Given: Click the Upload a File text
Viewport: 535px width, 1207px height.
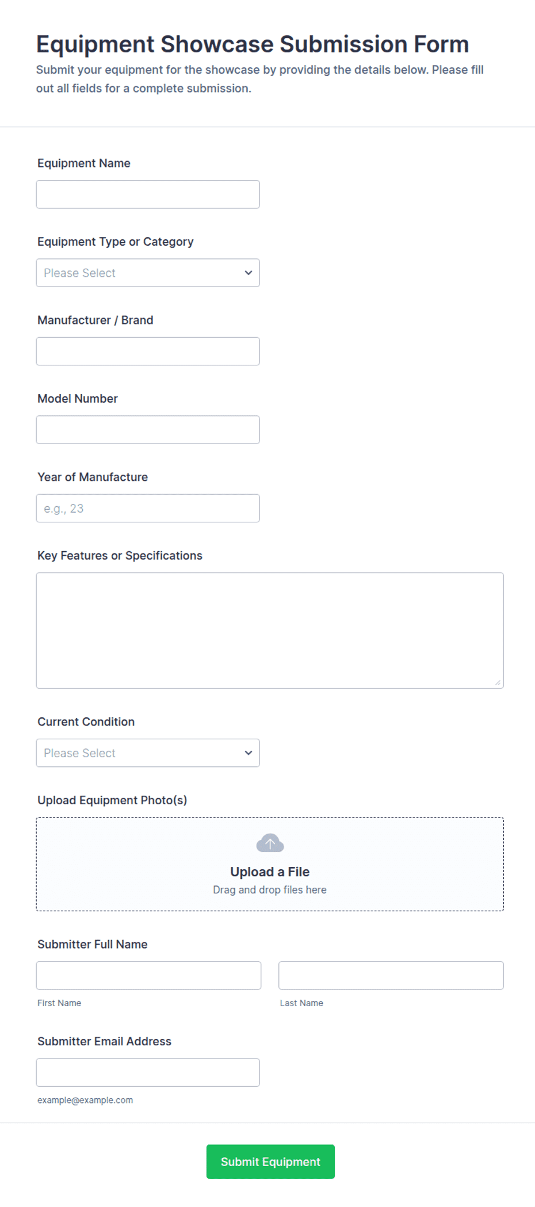Looking at the screenshot, I should pos(270,872).
